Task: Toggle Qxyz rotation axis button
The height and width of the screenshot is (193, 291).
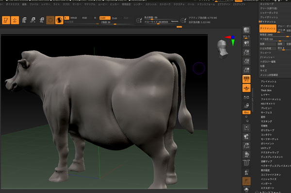Action: coord(246,112)
